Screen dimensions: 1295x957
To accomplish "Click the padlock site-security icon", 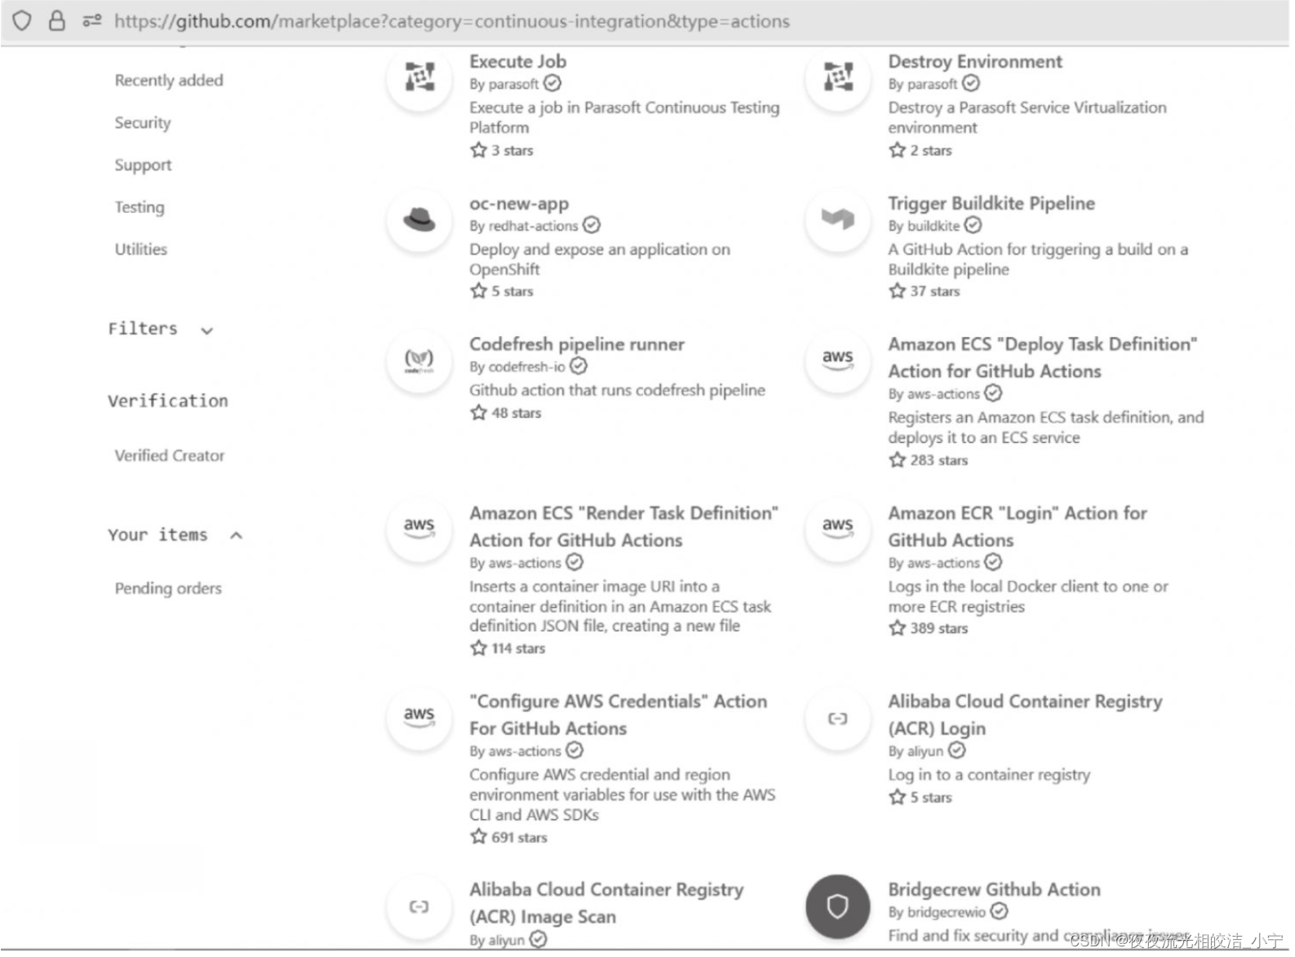I will pos(56,20).
